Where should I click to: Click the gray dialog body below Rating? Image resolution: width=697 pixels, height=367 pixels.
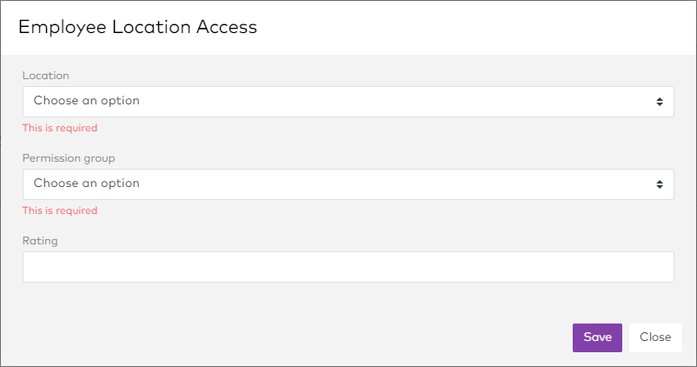348,300
